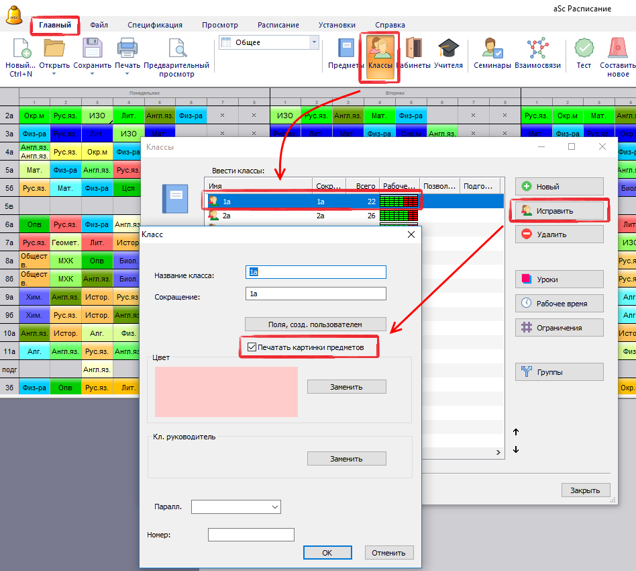Click the pink class color swatch
Screen dimensions: 636x571
coord(226,392)
